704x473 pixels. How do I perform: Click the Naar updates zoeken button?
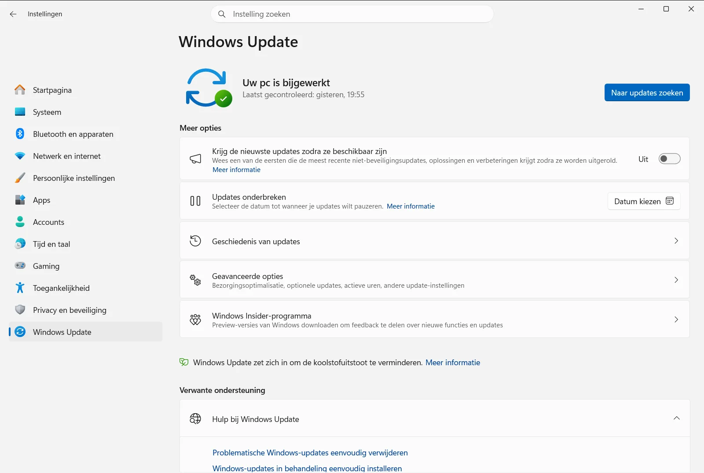[647, 92]
